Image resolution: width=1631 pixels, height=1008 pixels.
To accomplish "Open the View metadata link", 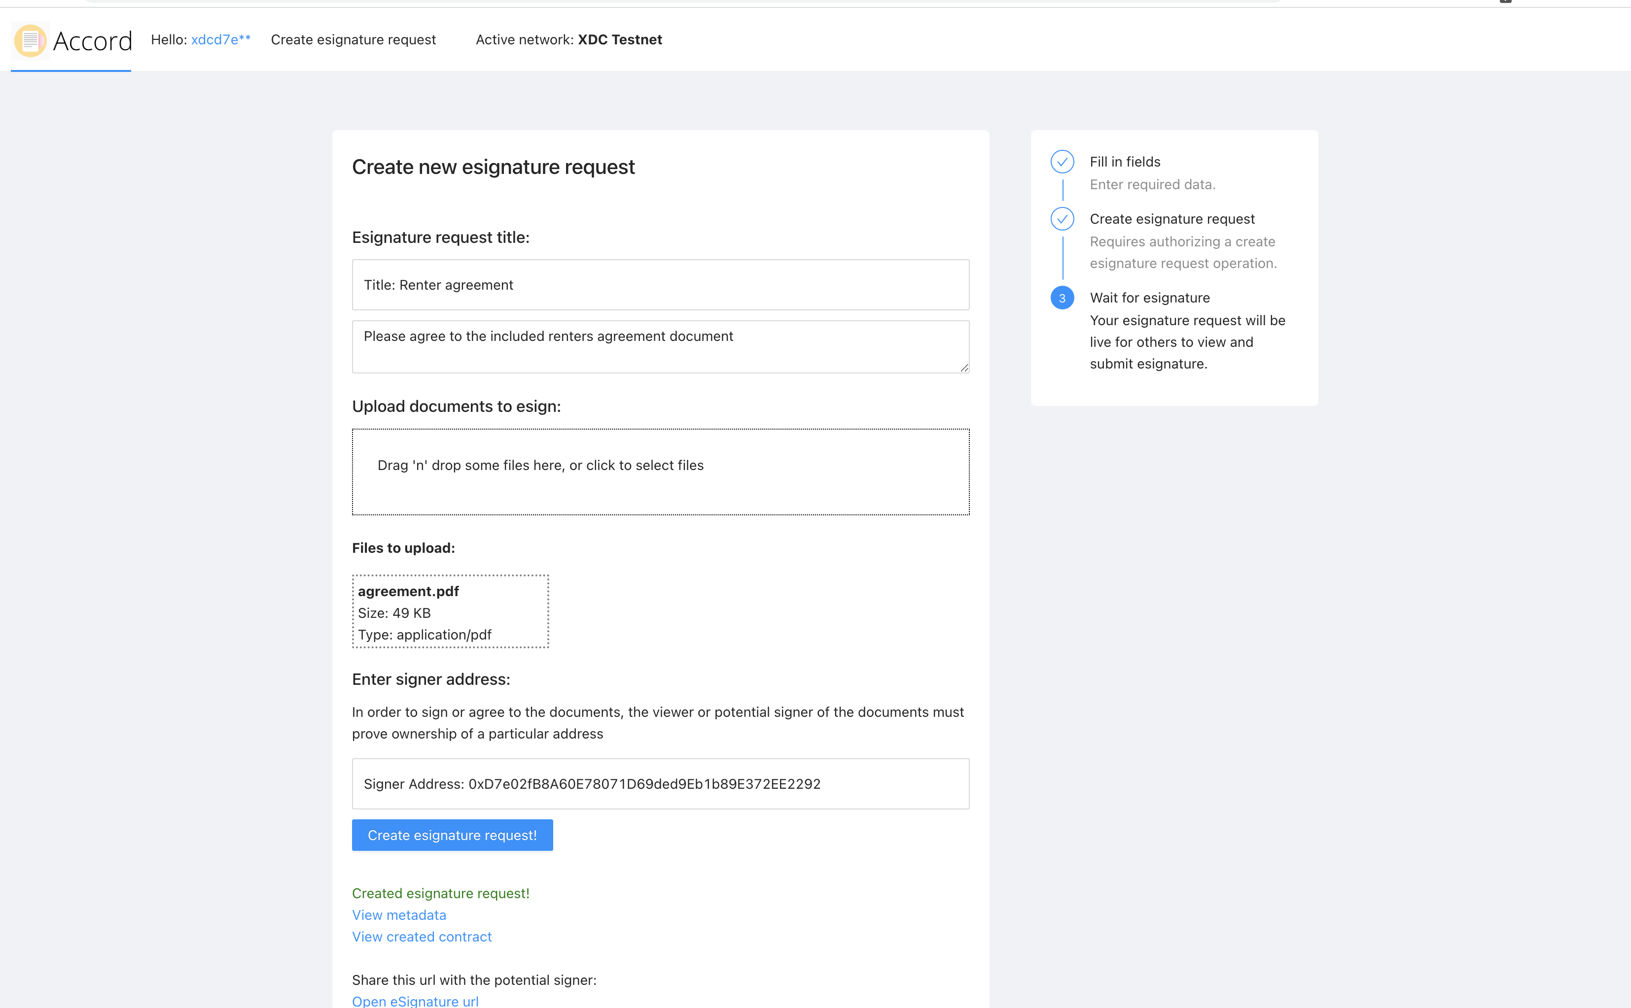I will [399, 915].
